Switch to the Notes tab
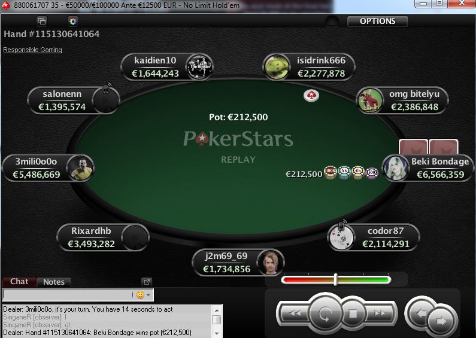476x338 pixels. pos(54,282)
